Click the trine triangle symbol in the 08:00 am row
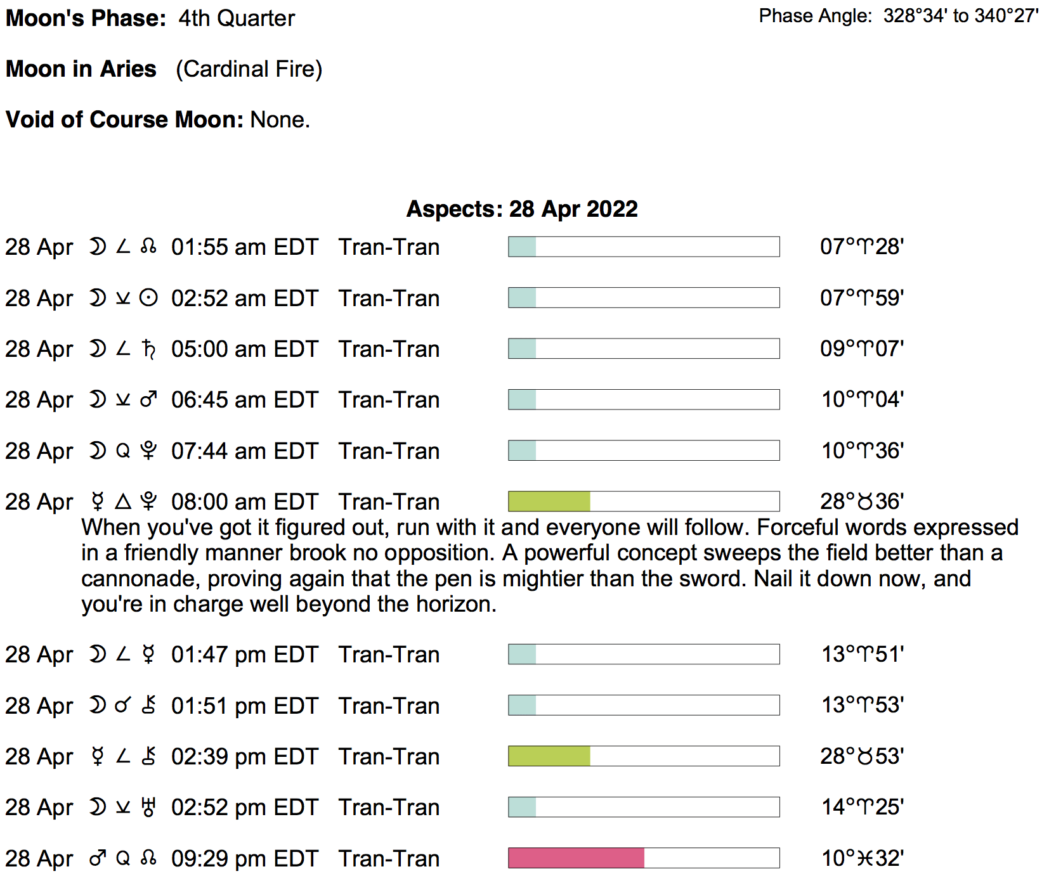Image resolution: width=1049 pixels, height=895 pixels. point(123,501)
